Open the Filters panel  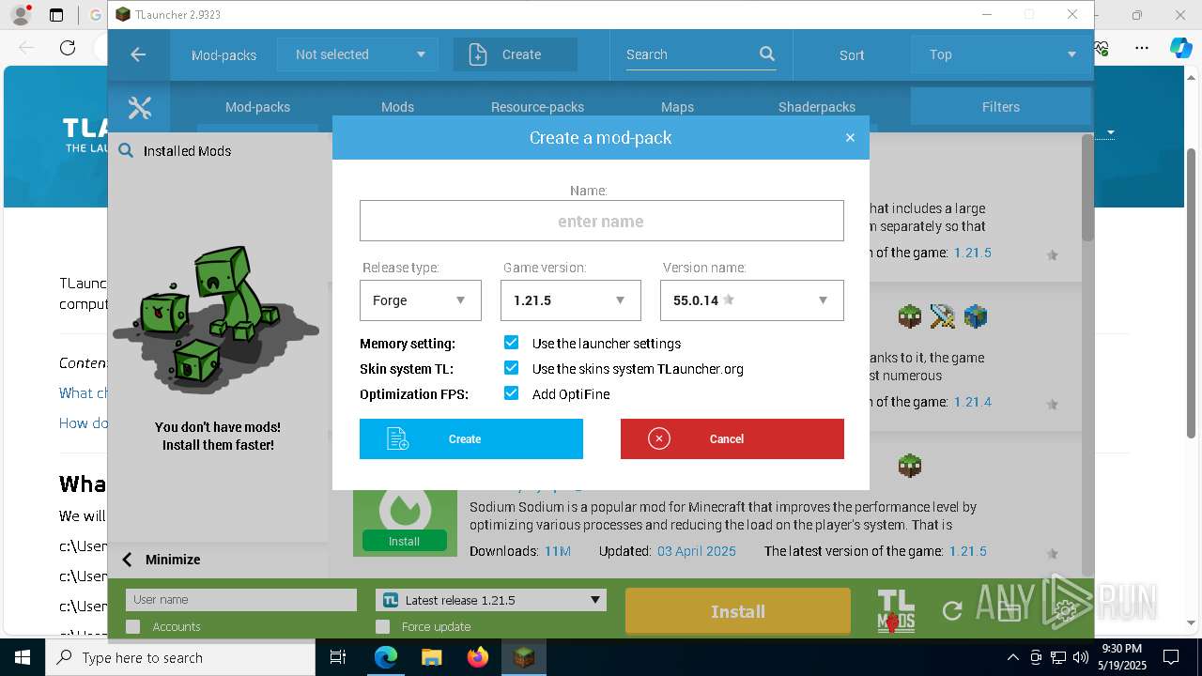tap(1001, 107)
